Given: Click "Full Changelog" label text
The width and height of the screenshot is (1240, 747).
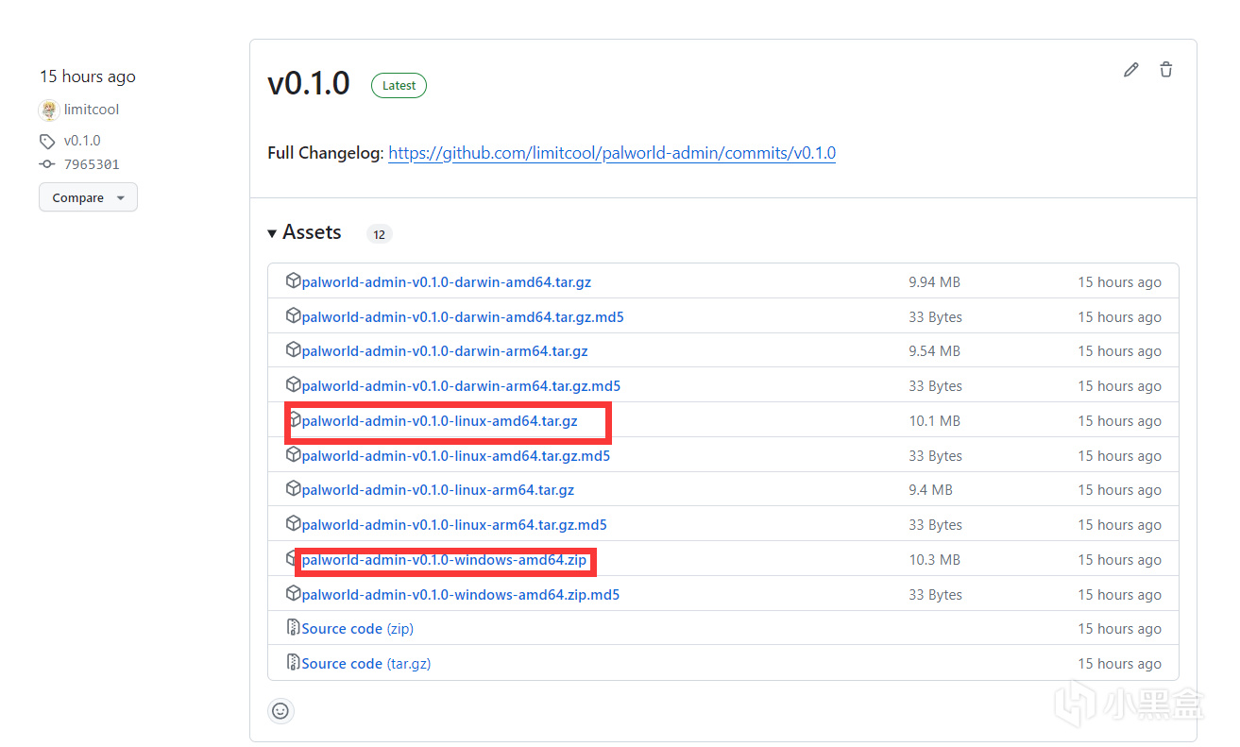Looking at the screenshot, I should click(x=324, y=153).
